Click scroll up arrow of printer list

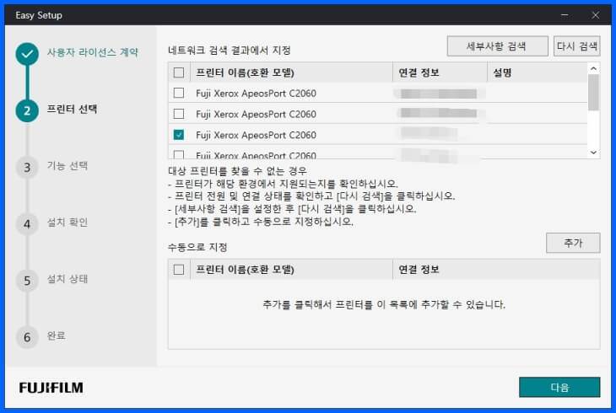(593, 69)
